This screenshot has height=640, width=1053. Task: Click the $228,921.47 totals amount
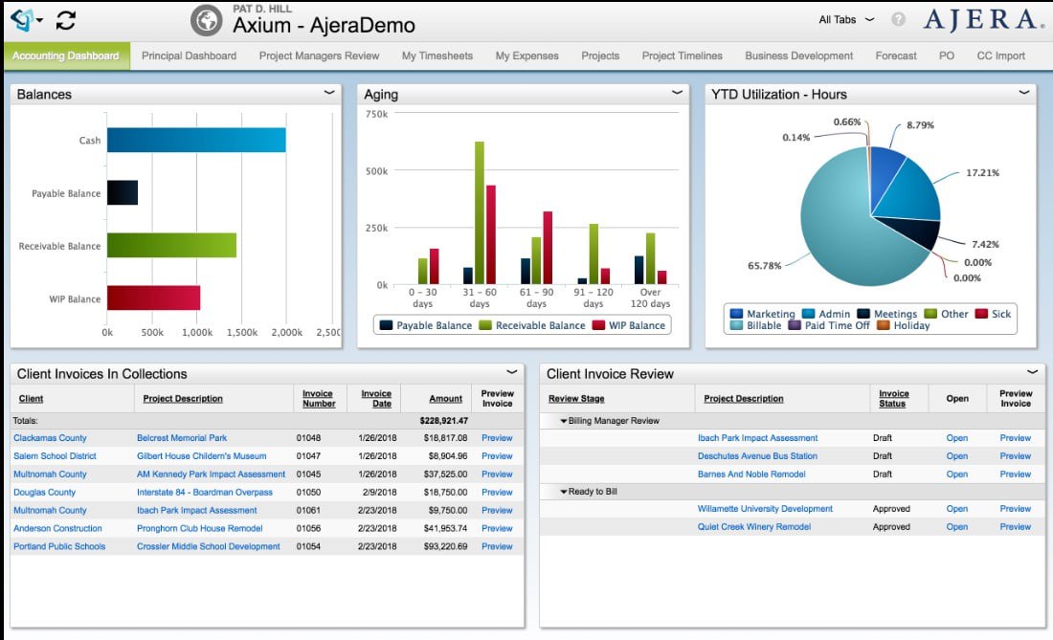tap(444, 421)
